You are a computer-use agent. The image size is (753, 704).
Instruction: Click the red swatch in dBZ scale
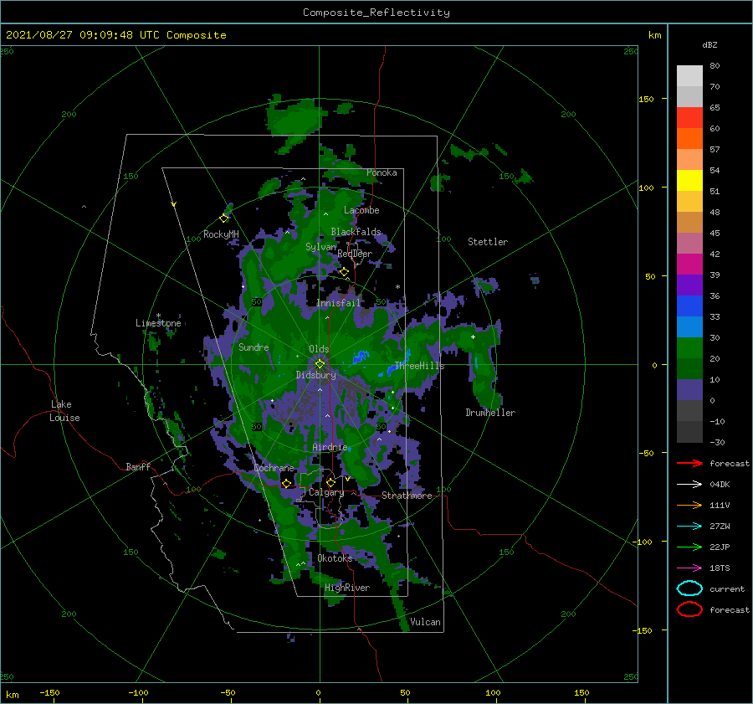[x=689, y=117]
